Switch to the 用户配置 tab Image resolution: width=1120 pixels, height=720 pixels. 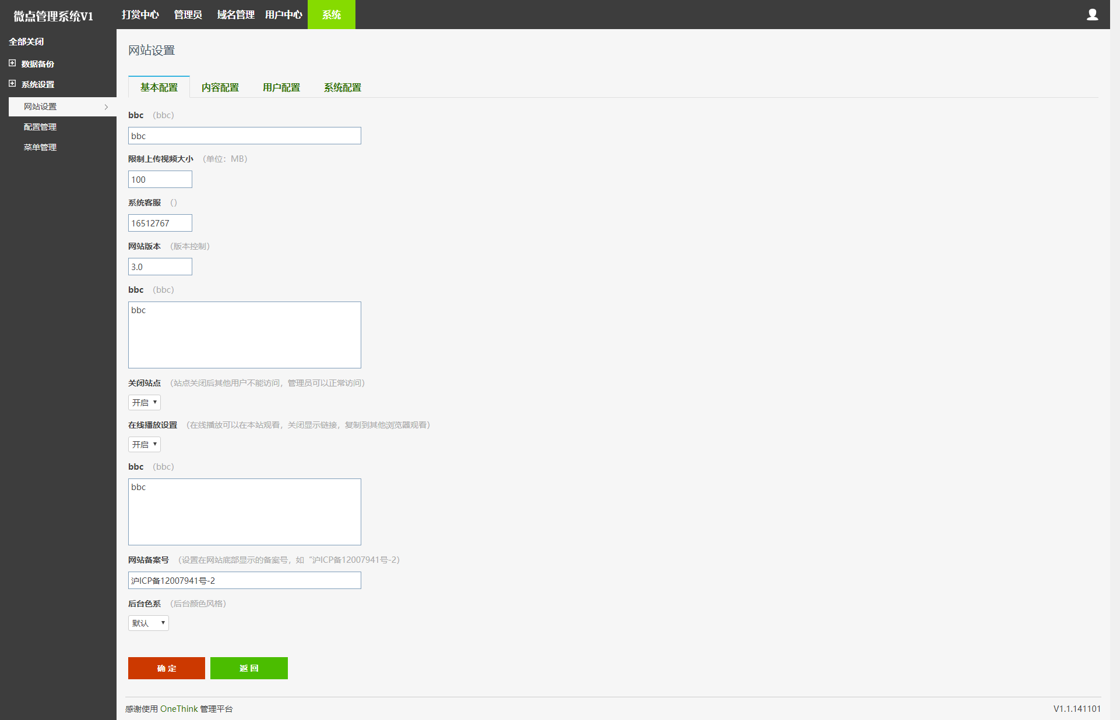[281, 87]
